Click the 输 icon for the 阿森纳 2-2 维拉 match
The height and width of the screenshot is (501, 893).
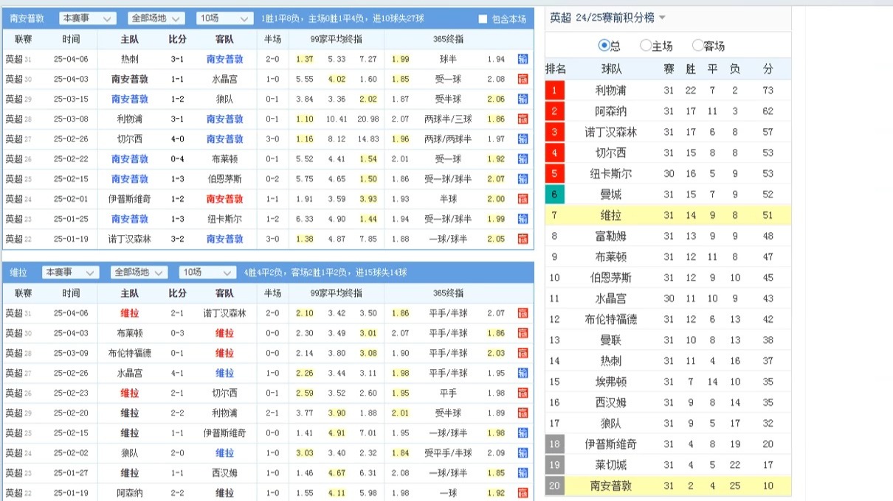[x=523, y=492]
